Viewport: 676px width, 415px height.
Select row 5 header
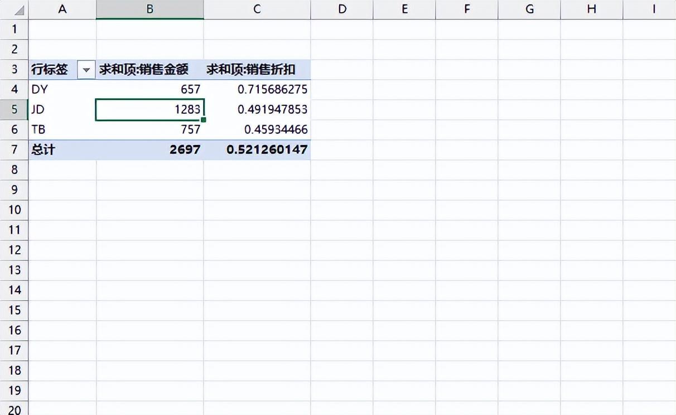coord(14,109)
